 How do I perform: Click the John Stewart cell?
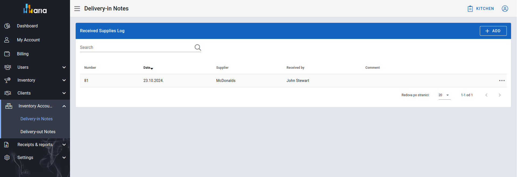point(298,81)
